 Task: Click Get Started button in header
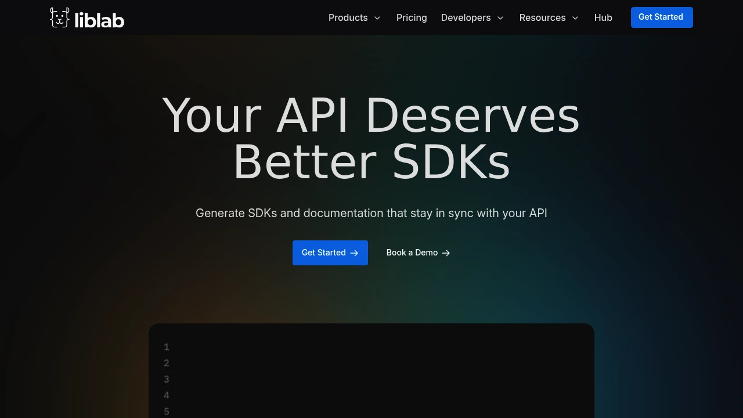click(x=662, y=17)
